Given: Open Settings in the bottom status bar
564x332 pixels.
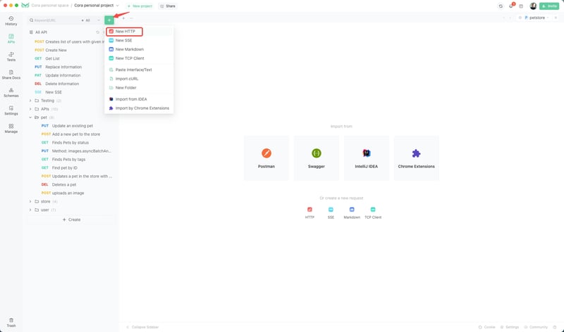Looking at the screenshot, I should tap(510, 327).
